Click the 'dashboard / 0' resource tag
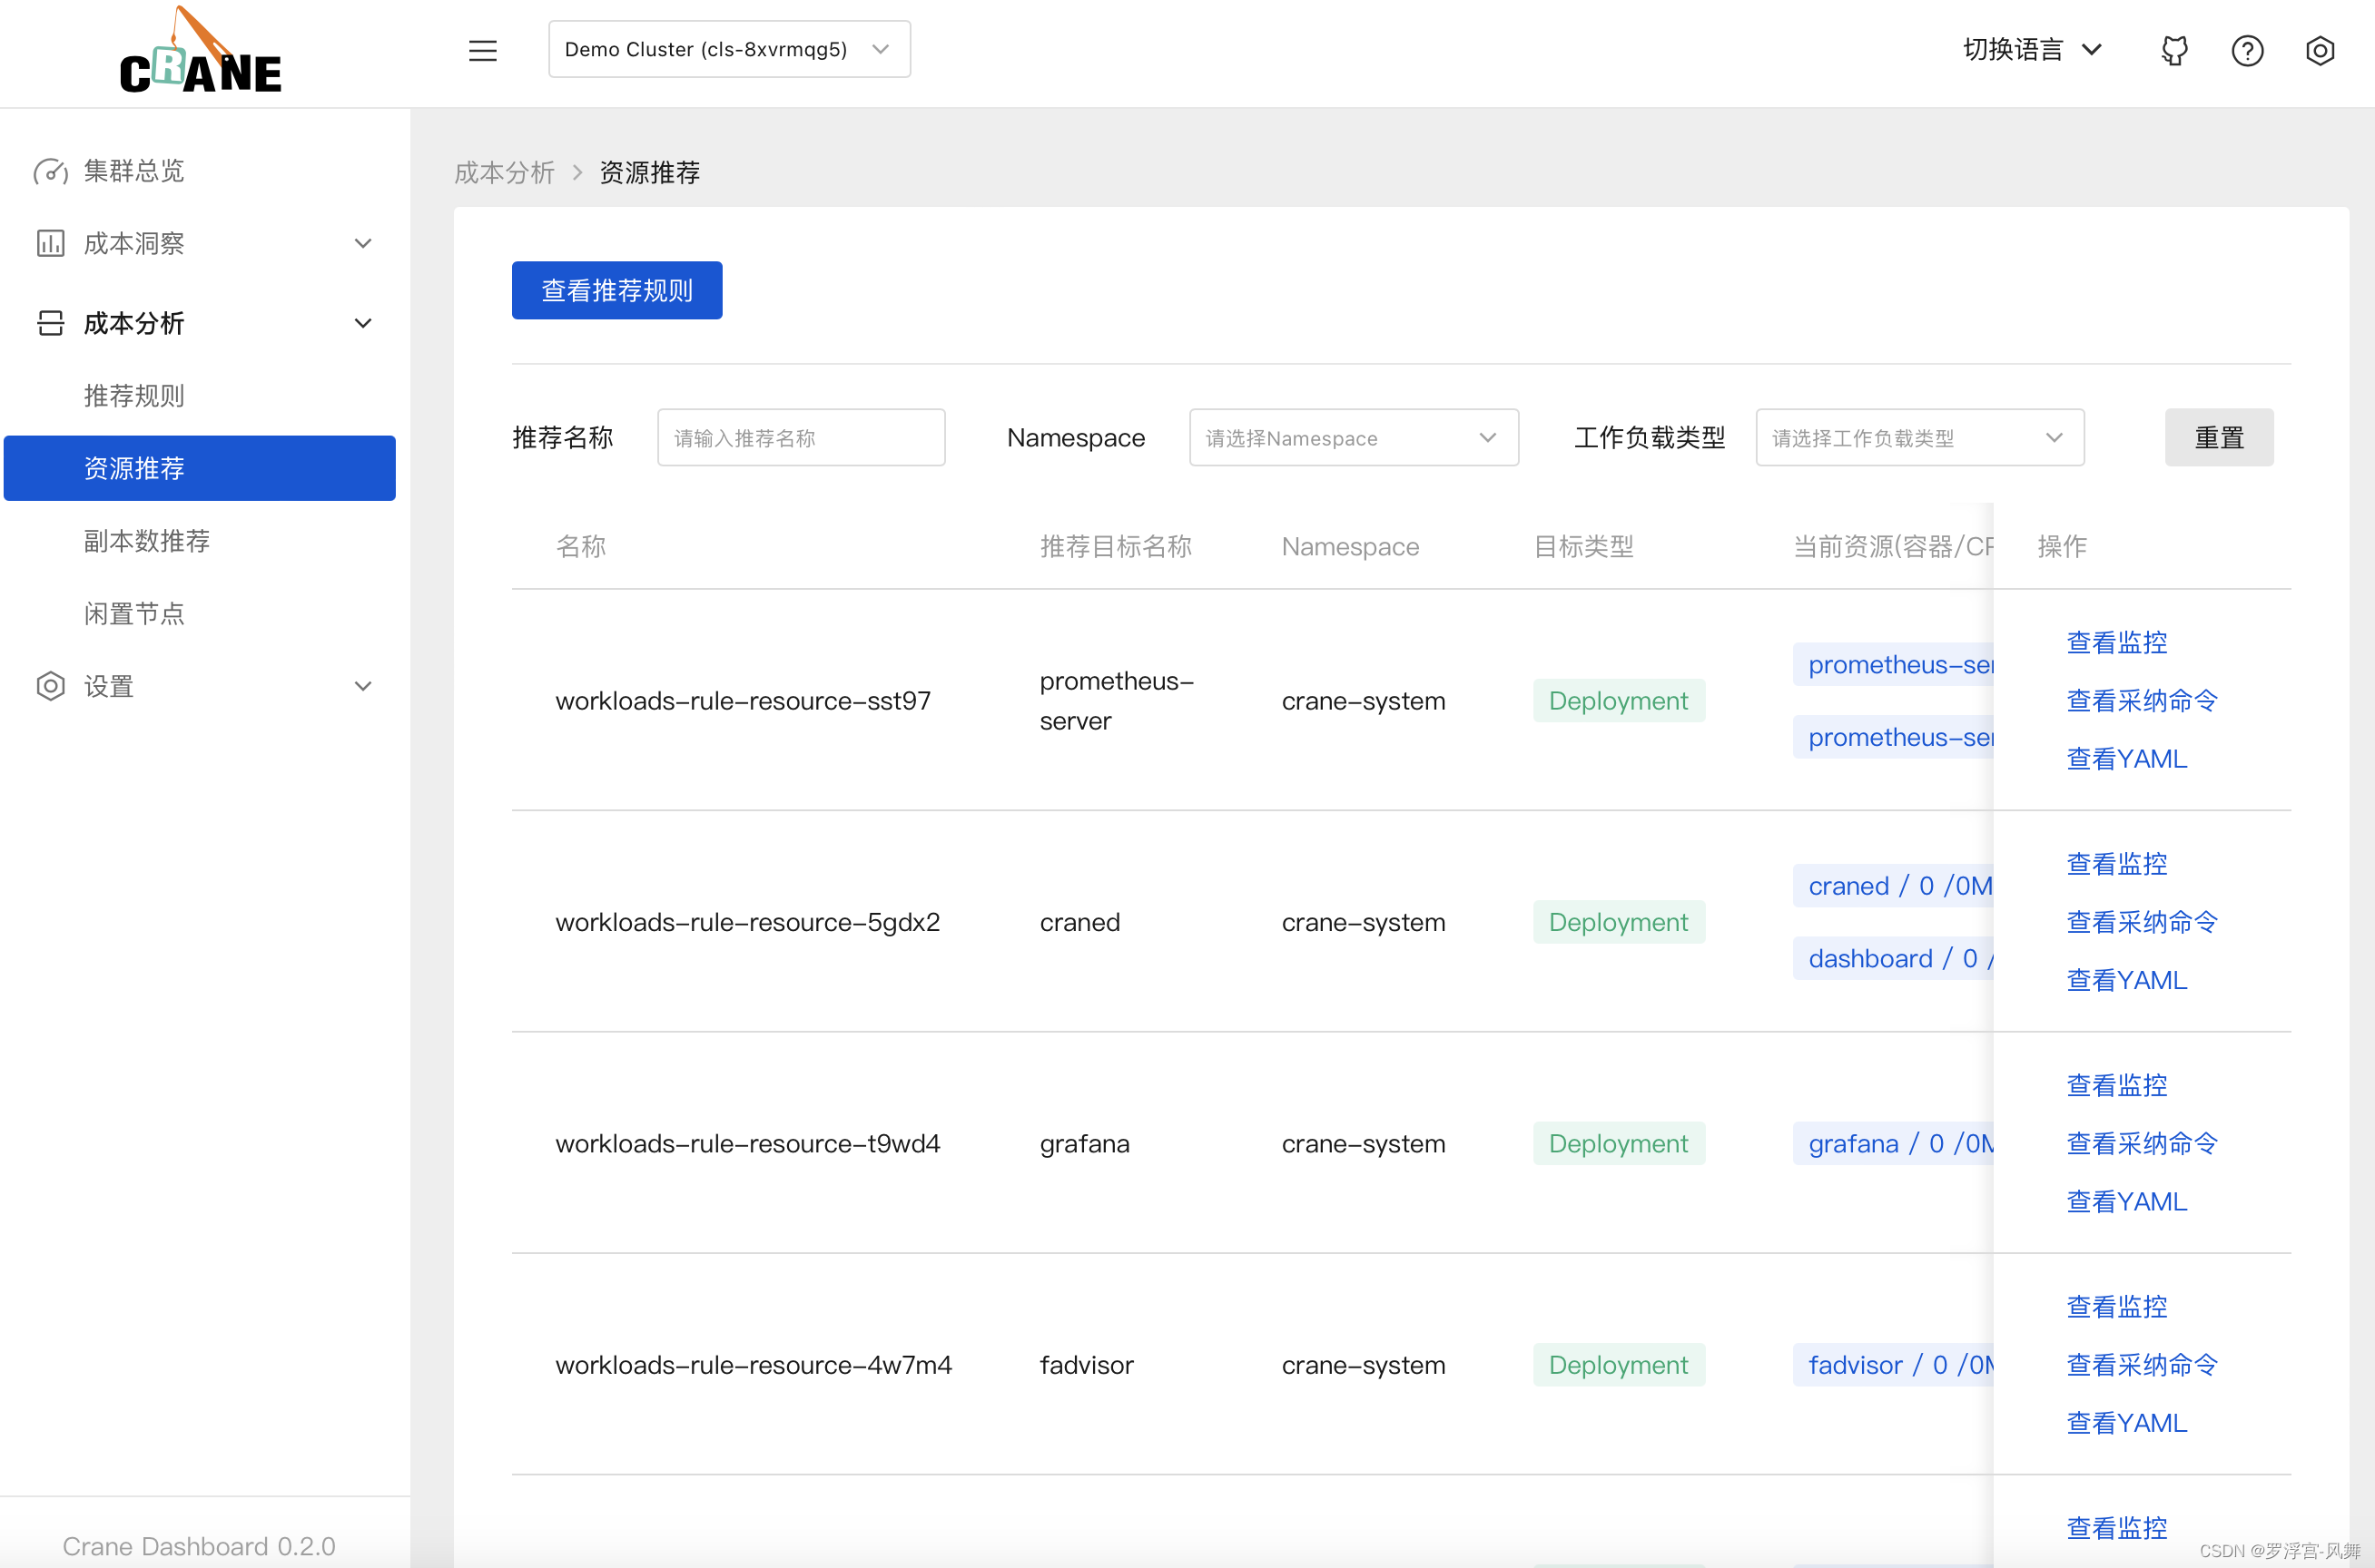The width and height of the screenshot is (2375, 1568). (x=1894, y=958)
